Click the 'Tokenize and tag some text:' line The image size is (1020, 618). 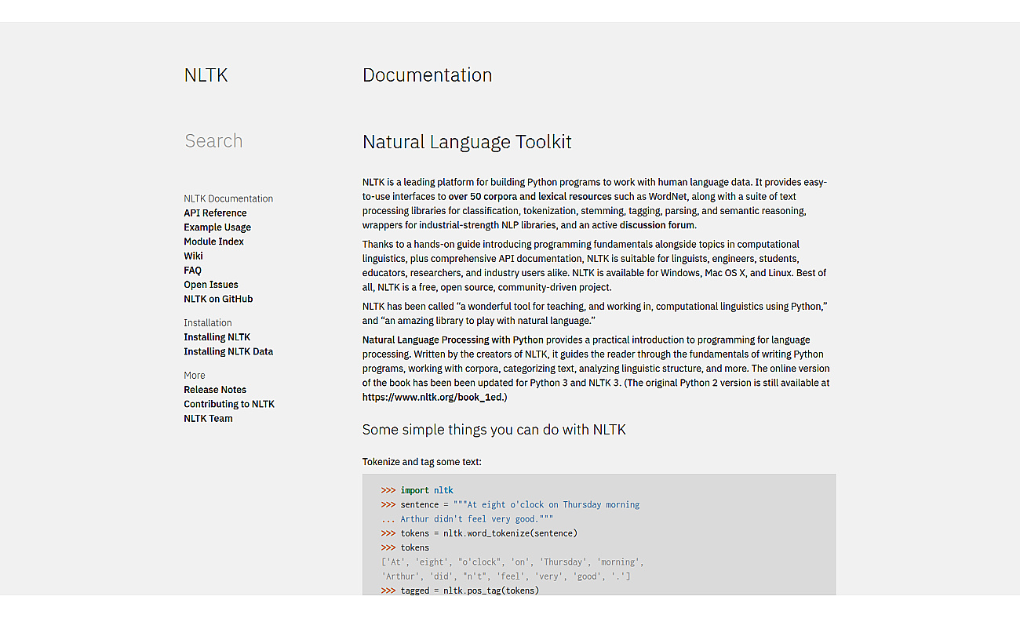tap(422, 462)
